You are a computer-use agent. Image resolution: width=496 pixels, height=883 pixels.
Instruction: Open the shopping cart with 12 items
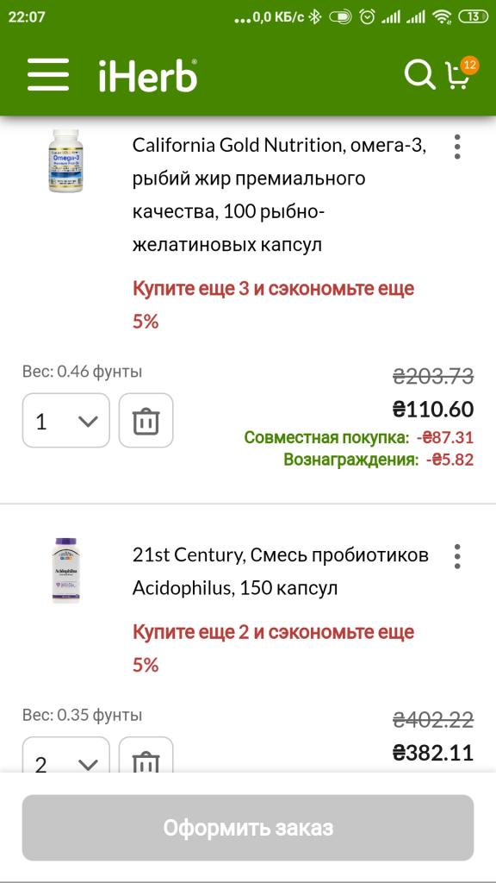click(460, 74)
